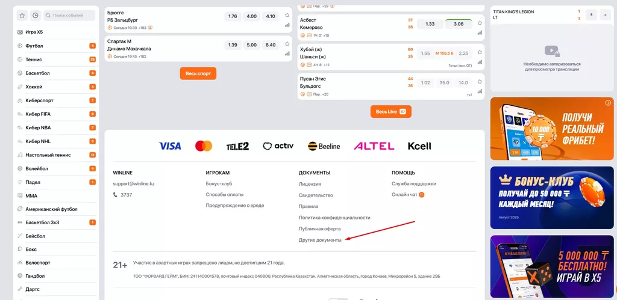617x300 pixels.
Task: Open history clock icon in sidebar
Action: click(x=36, y=15)
